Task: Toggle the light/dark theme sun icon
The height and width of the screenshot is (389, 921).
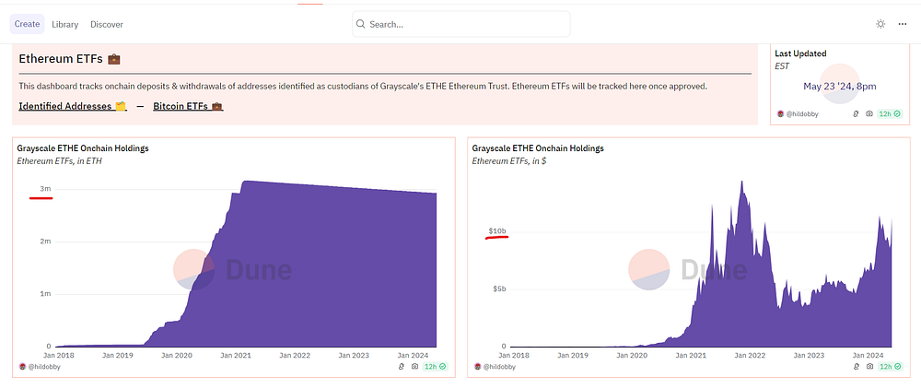Action: [880, 24]
